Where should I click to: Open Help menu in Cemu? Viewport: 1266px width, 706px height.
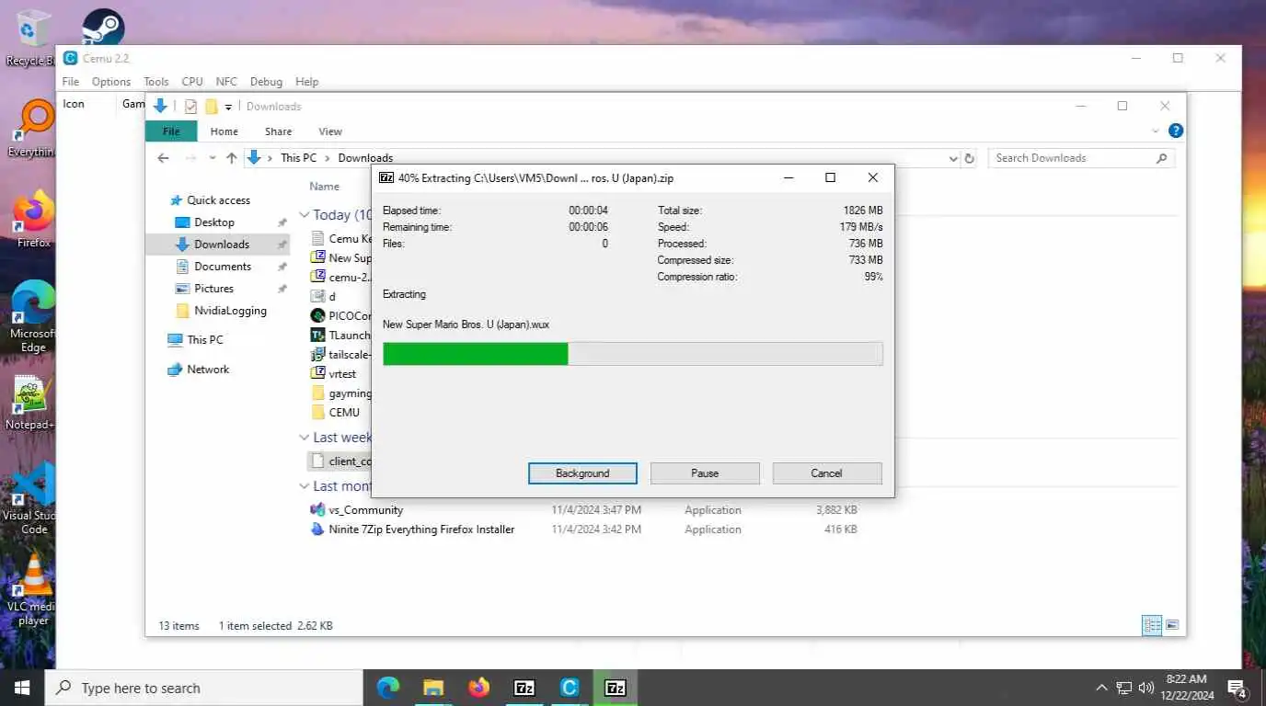306,82
